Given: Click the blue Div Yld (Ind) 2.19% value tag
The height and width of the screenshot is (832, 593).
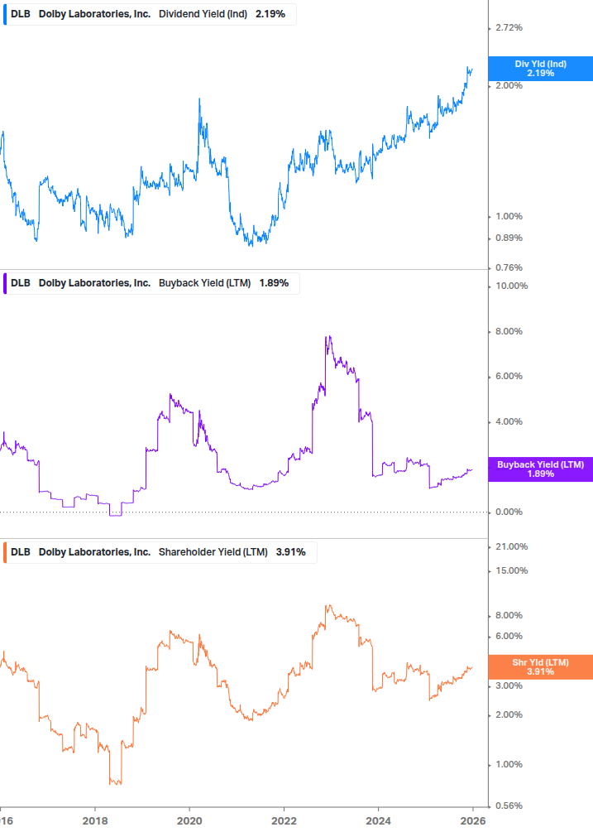Looking at the screenshot, I should 541,69.
